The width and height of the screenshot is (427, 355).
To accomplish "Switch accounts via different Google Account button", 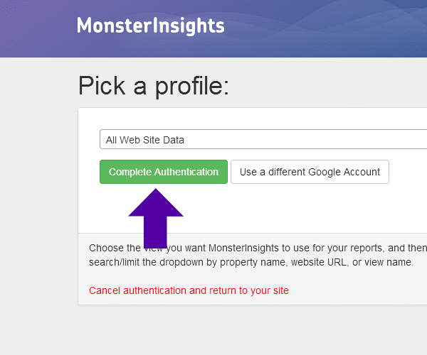I will point(310,172).
